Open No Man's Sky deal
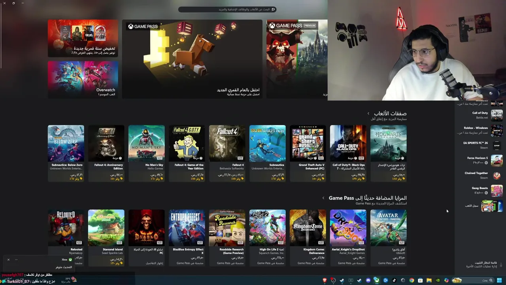This screenshot has height=285, width=506. tap(147, 153)
